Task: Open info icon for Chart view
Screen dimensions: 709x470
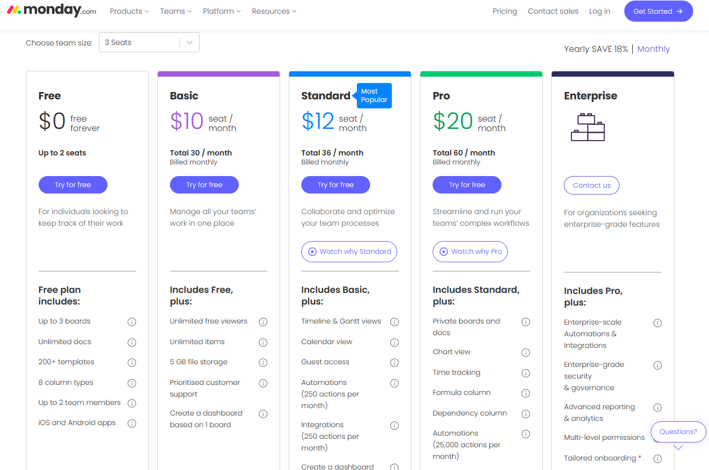Action: pyautogui.click(x=526, y=353)
